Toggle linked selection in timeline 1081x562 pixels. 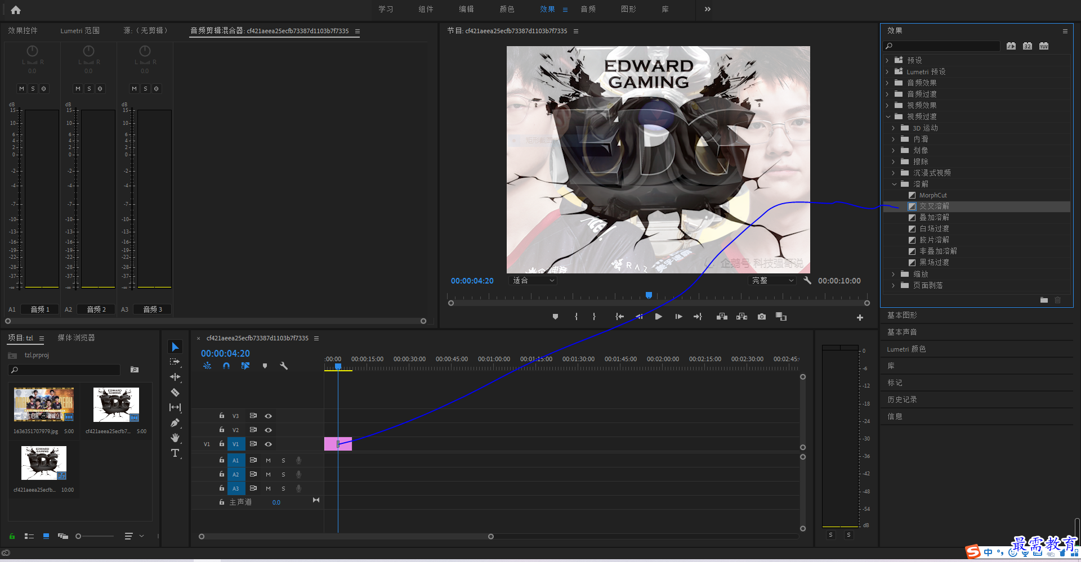(x=245, y=366)
